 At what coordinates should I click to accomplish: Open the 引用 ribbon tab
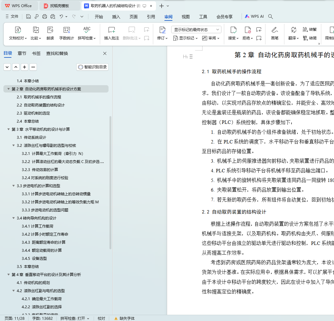[x=151, y=17]
